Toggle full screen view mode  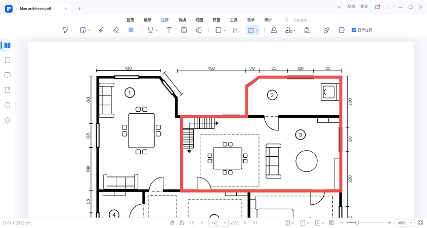[x=420, y=222]
